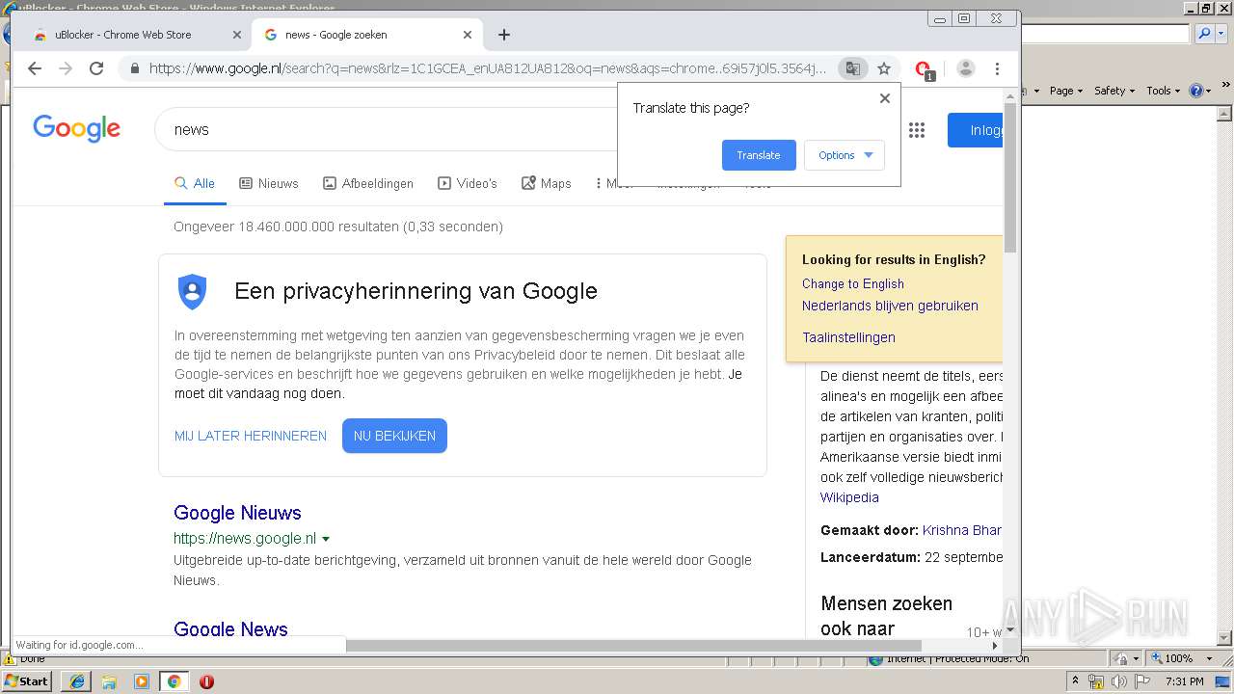The width and height of the screenshot is (1234, 694).
Task: Open the Video's results tab
Action: [x=468, y=183]
